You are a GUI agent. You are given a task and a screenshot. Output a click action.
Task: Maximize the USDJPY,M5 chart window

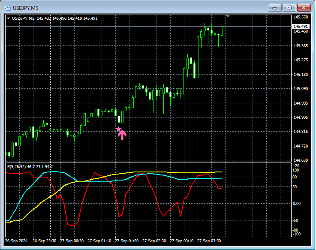[289, 8]
